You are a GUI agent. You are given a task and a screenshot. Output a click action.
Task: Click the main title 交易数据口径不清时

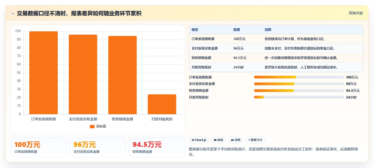coord(79,13)
